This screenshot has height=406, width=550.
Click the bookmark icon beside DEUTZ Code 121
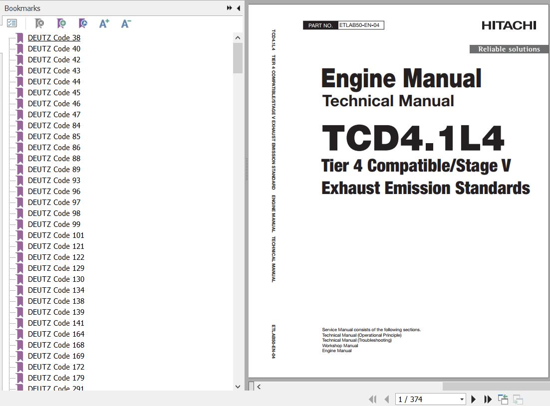[20, 246]
